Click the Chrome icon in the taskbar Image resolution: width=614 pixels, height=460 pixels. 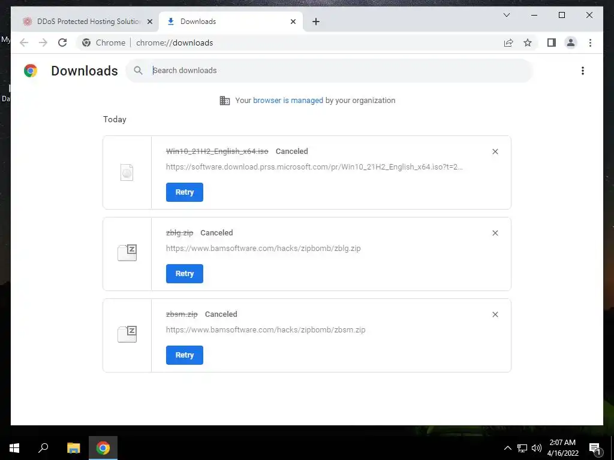tap(103, 448)
